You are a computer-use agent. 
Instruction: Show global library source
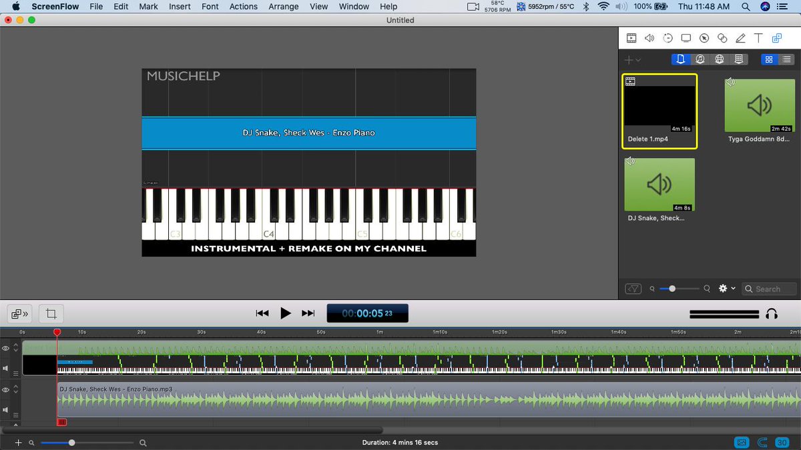[720, 59]
